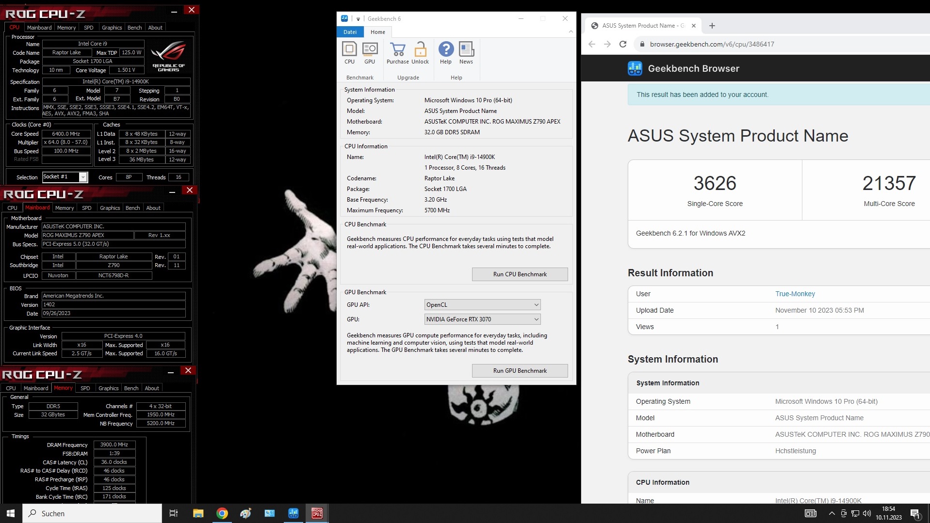The image size is (930, 523).
Task: Click the Run GPU Benchmark button
Action: point(520,371)
